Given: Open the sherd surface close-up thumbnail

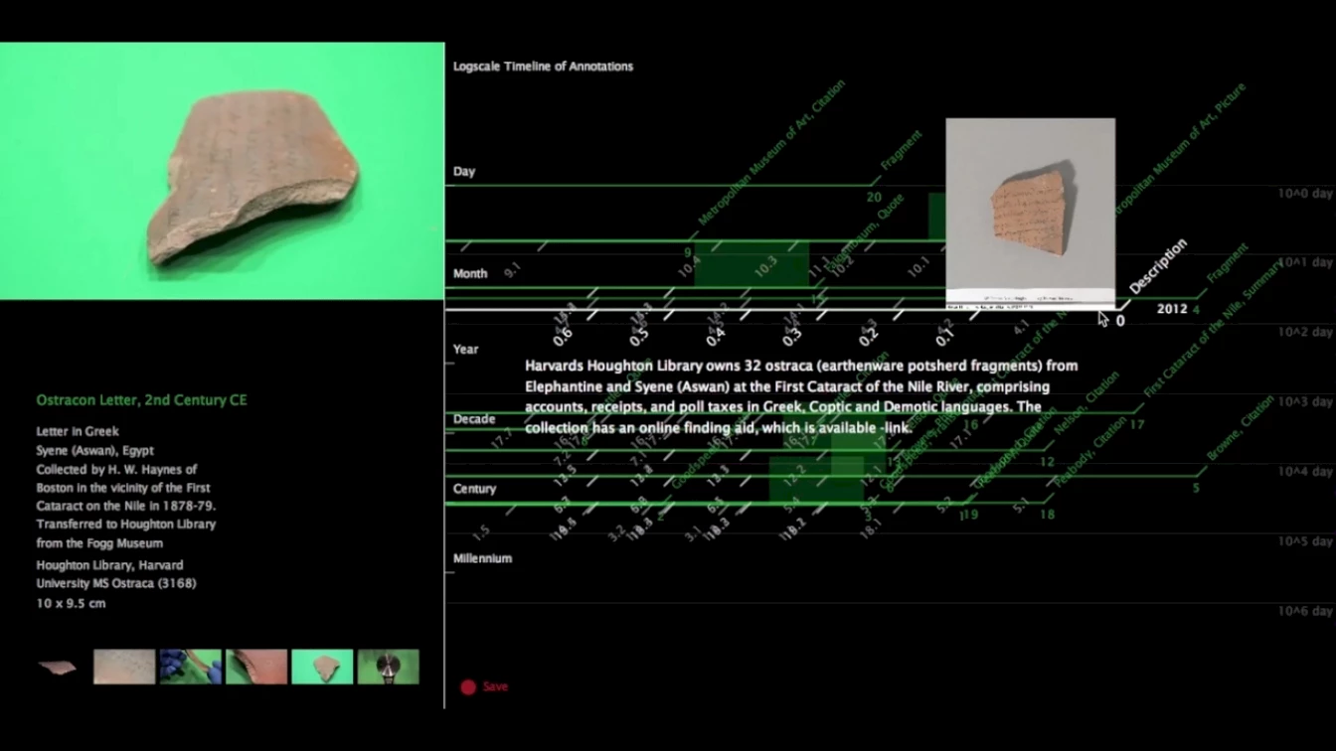Looking at the screenshot, I should tap(124, 667).
